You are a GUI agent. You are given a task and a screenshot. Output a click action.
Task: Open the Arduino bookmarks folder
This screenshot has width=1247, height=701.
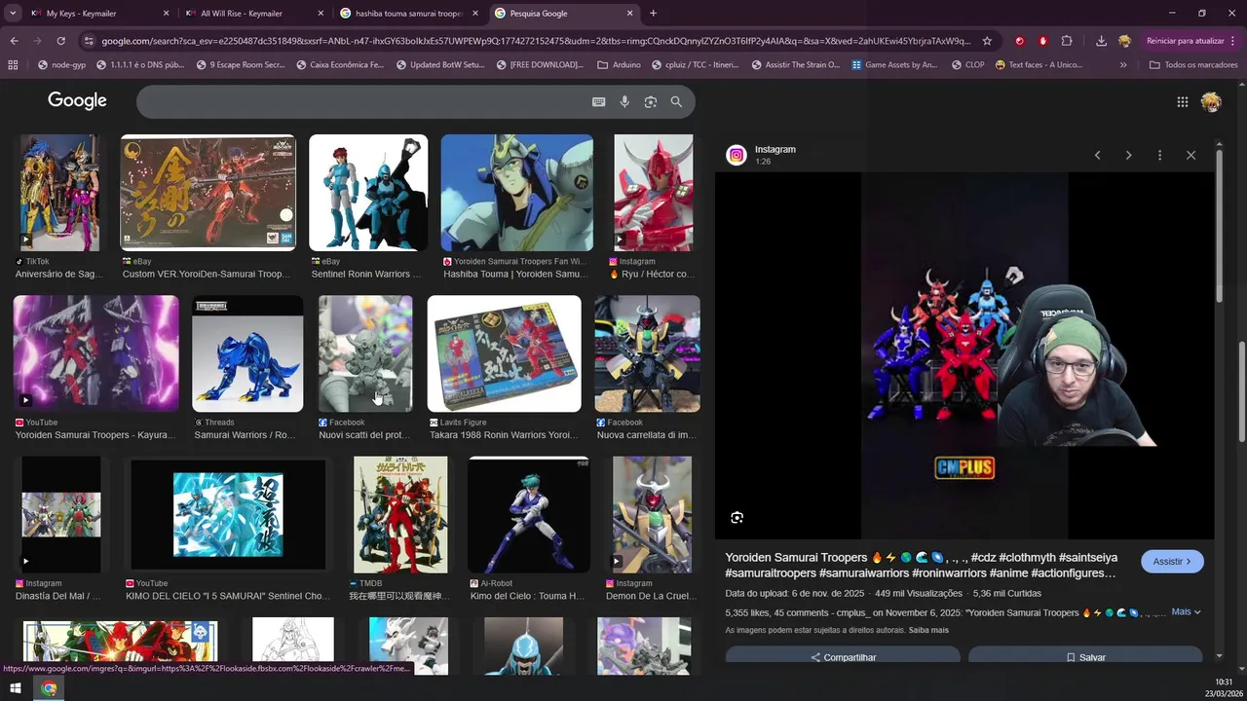tap(619, 64)
